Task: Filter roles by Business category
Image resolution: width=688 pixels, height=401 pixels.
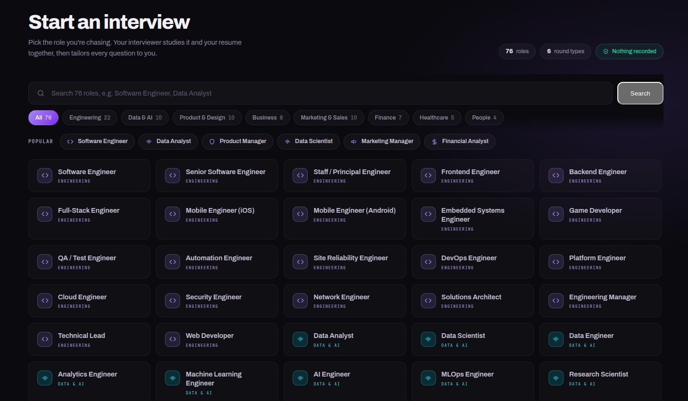Action: 268,118
